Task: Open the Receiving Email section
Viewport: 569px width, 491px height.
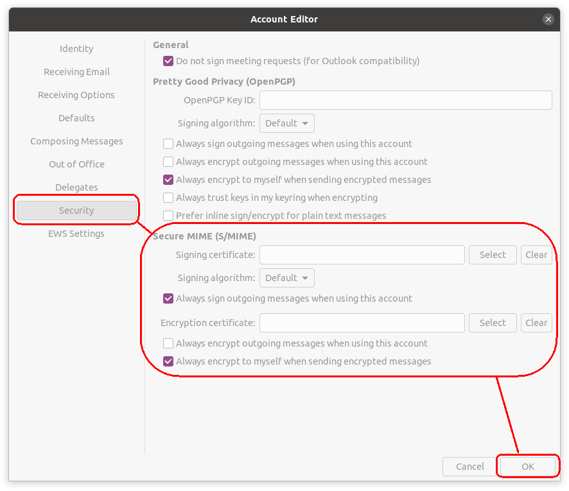Action: coord(76,72)
